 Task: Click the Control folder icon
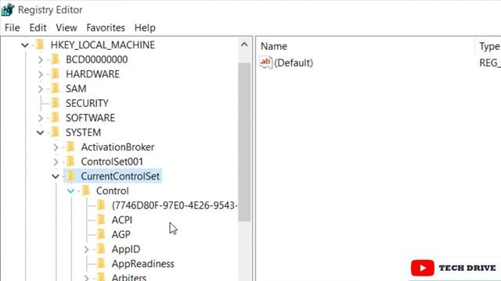(86, 190)
